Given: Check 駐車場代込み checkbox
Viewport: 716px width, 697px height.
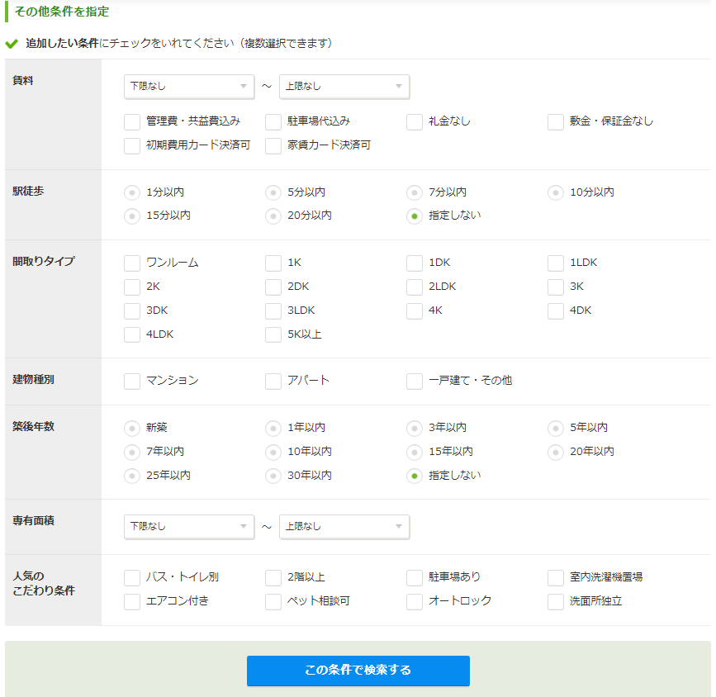Looking at the screenshot, I should [273, 122].
